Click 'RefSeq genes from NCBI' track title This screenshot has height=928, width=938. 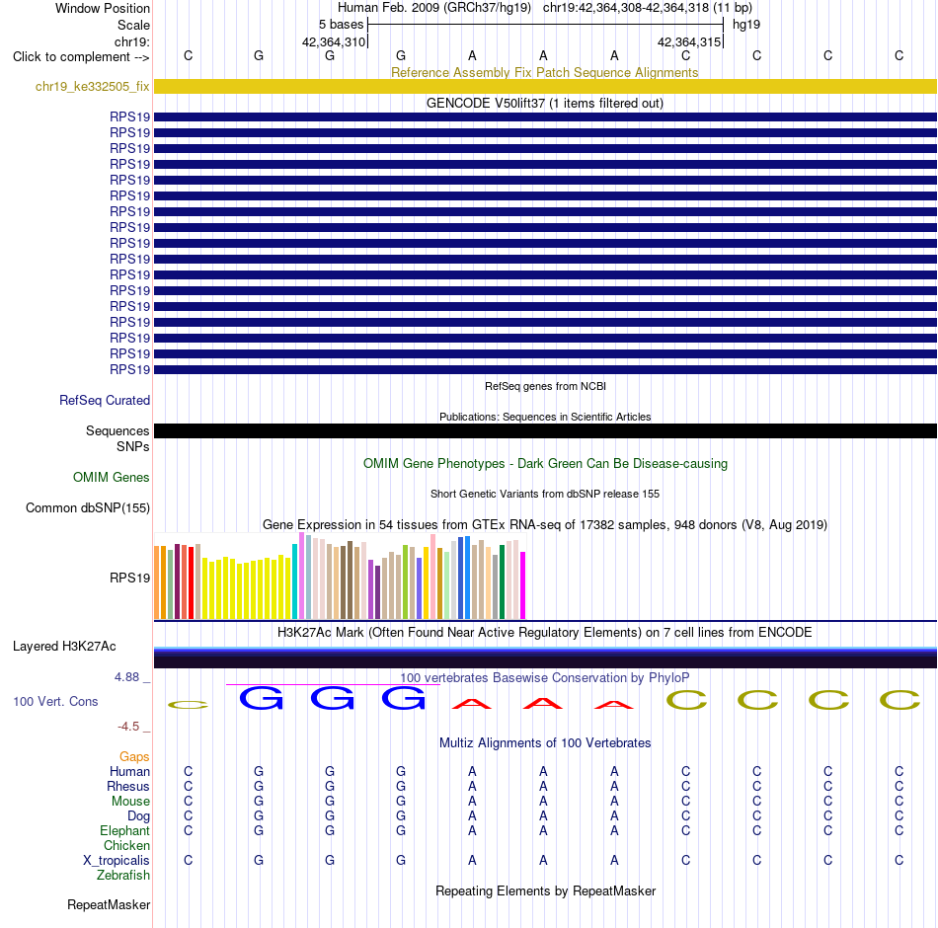click(x=545, y=387)
